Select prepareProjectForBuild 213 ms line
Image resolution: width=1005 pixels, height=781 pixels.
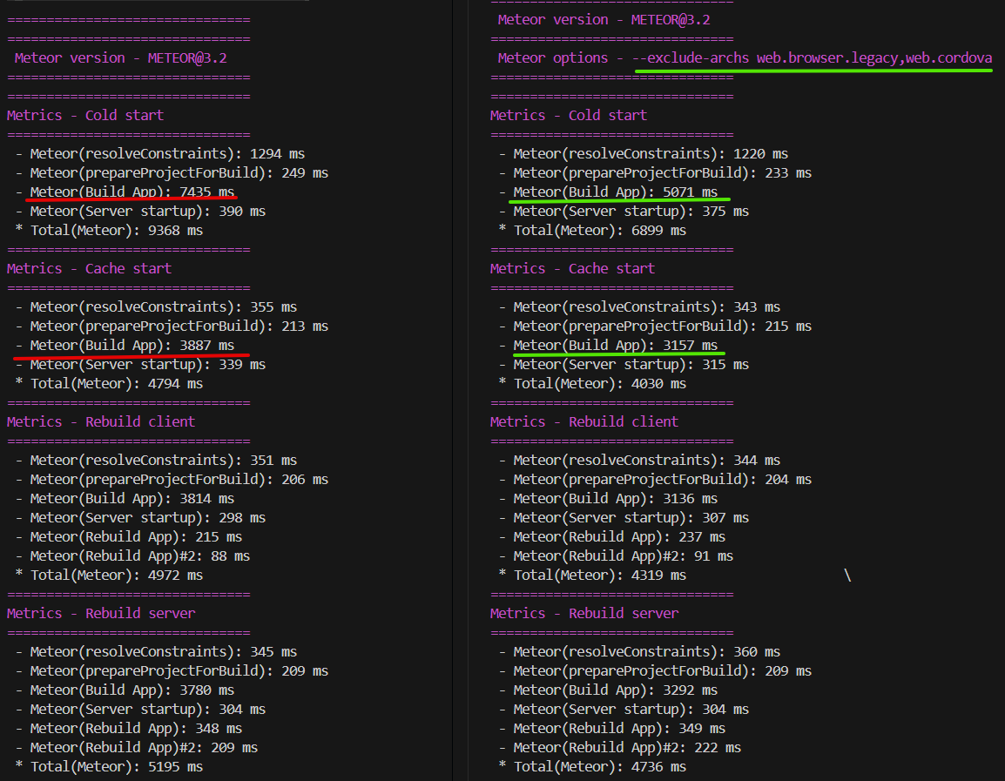(x=172, y=327)
